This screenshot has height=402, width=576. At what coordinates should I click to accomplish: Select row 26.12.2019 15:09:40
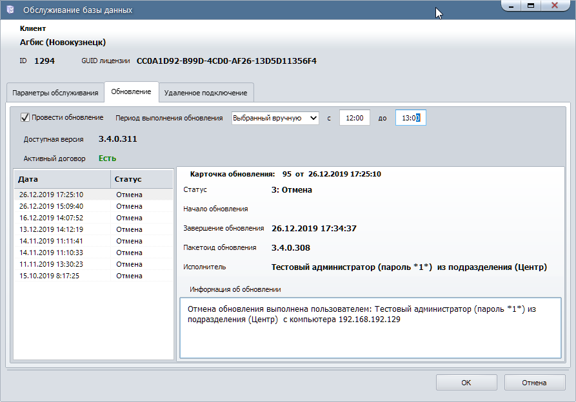(x=94, y=206)
